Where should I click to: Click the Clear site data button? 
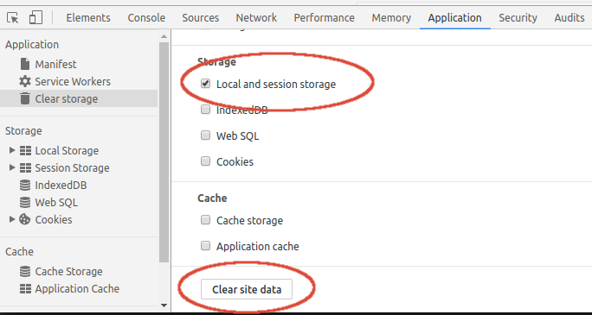[247, 289]
